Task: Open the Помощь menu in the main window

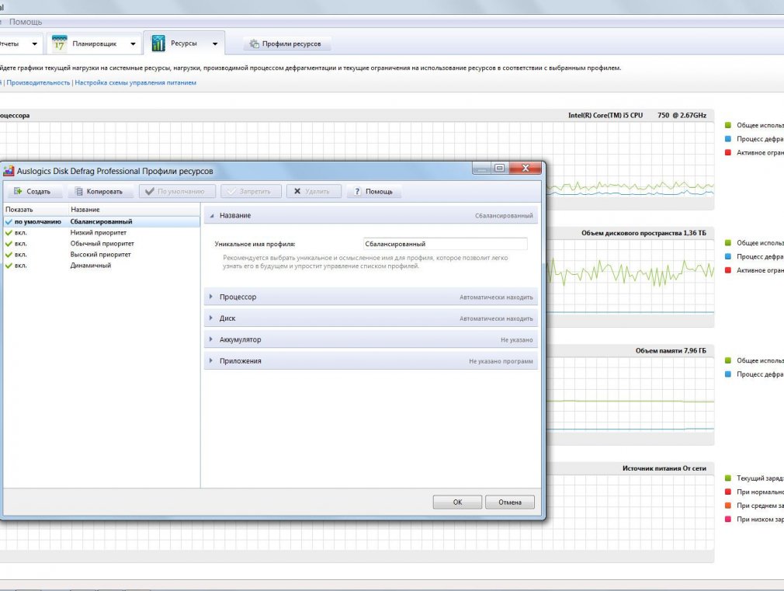Action: (26, 22)
